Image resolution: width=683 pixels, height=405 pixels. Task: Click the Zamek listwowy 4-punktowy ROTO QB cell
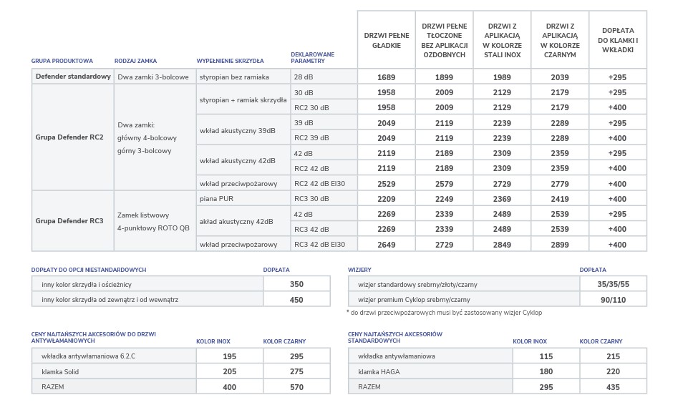(153, 221)
